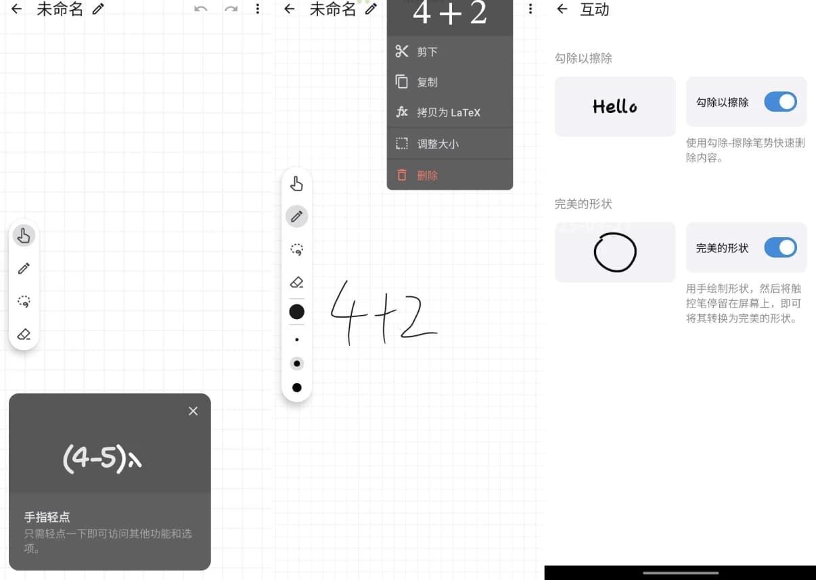Select the large black stroke color circle
This screenshot has height=580, width=816.
coord(296,312)
